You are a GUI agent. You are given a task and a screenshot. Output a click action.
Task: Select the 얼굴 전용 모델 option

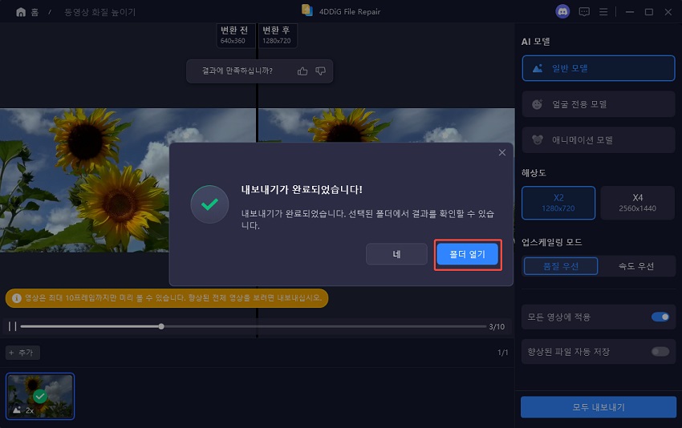[x=599, y=104]
